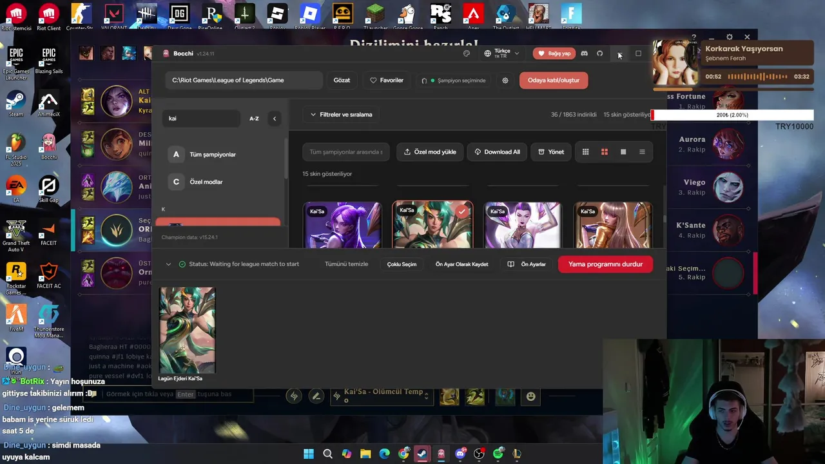The width and height of the screenshot is (825, 464).
Task: Open the theme palette icon in Bocchi
Action: (x=467, y=53)
